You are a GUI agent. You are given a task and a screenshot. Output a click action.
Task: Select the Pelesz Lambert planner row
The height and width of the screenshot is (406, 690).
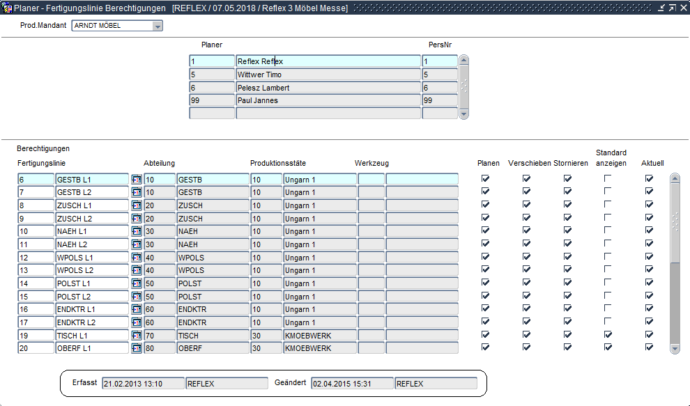pos(328,88)
